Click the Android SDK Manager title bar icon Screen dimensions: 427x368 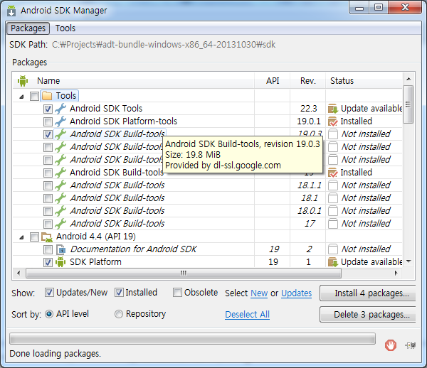click(11, 11)
